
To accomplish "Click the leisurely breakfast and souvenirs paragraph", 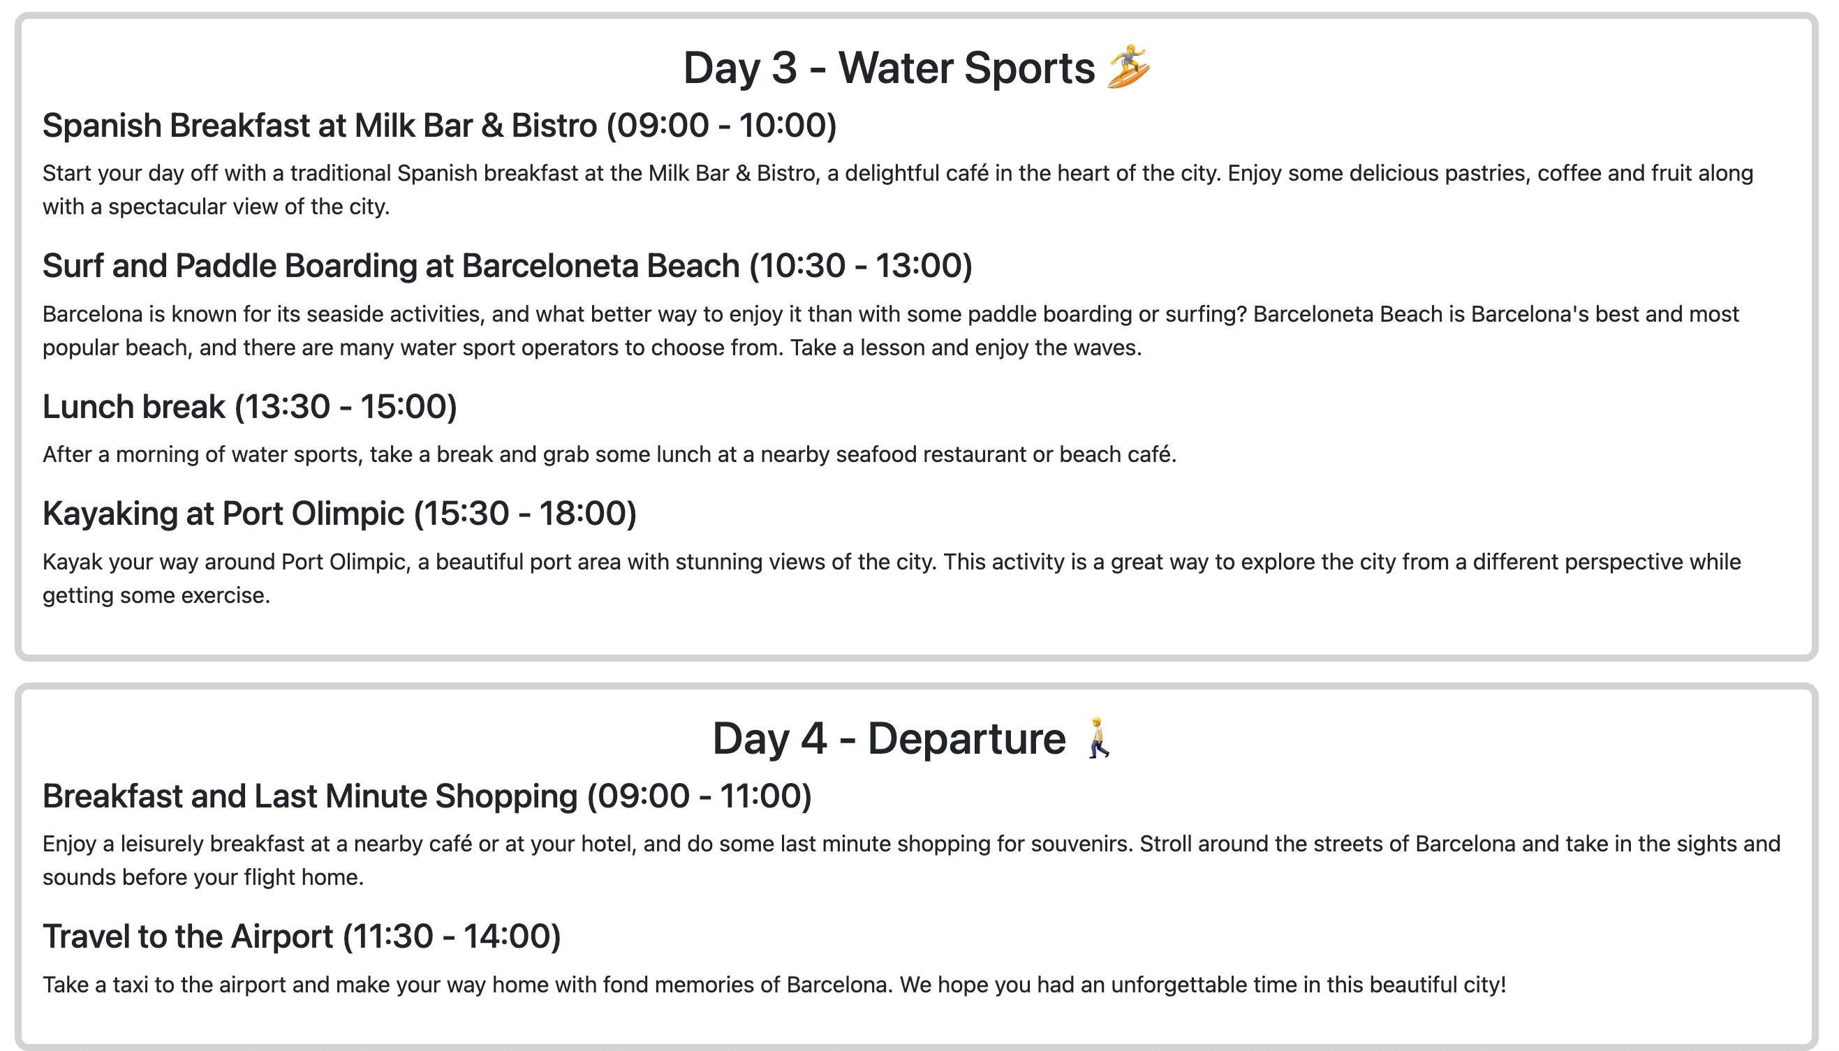I will pos(911,860).
